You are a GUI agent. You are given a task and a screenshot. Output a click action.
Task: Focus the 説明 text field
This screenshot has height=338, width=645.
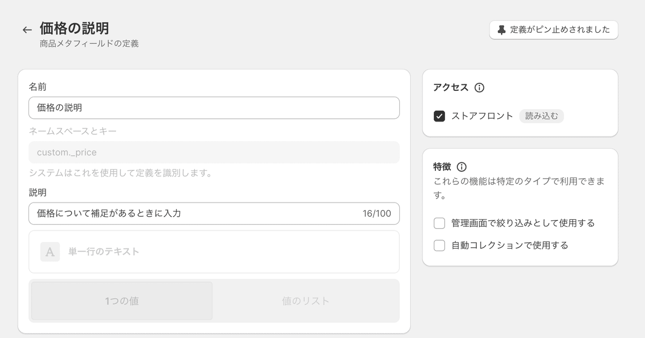[x=214, y=213]
